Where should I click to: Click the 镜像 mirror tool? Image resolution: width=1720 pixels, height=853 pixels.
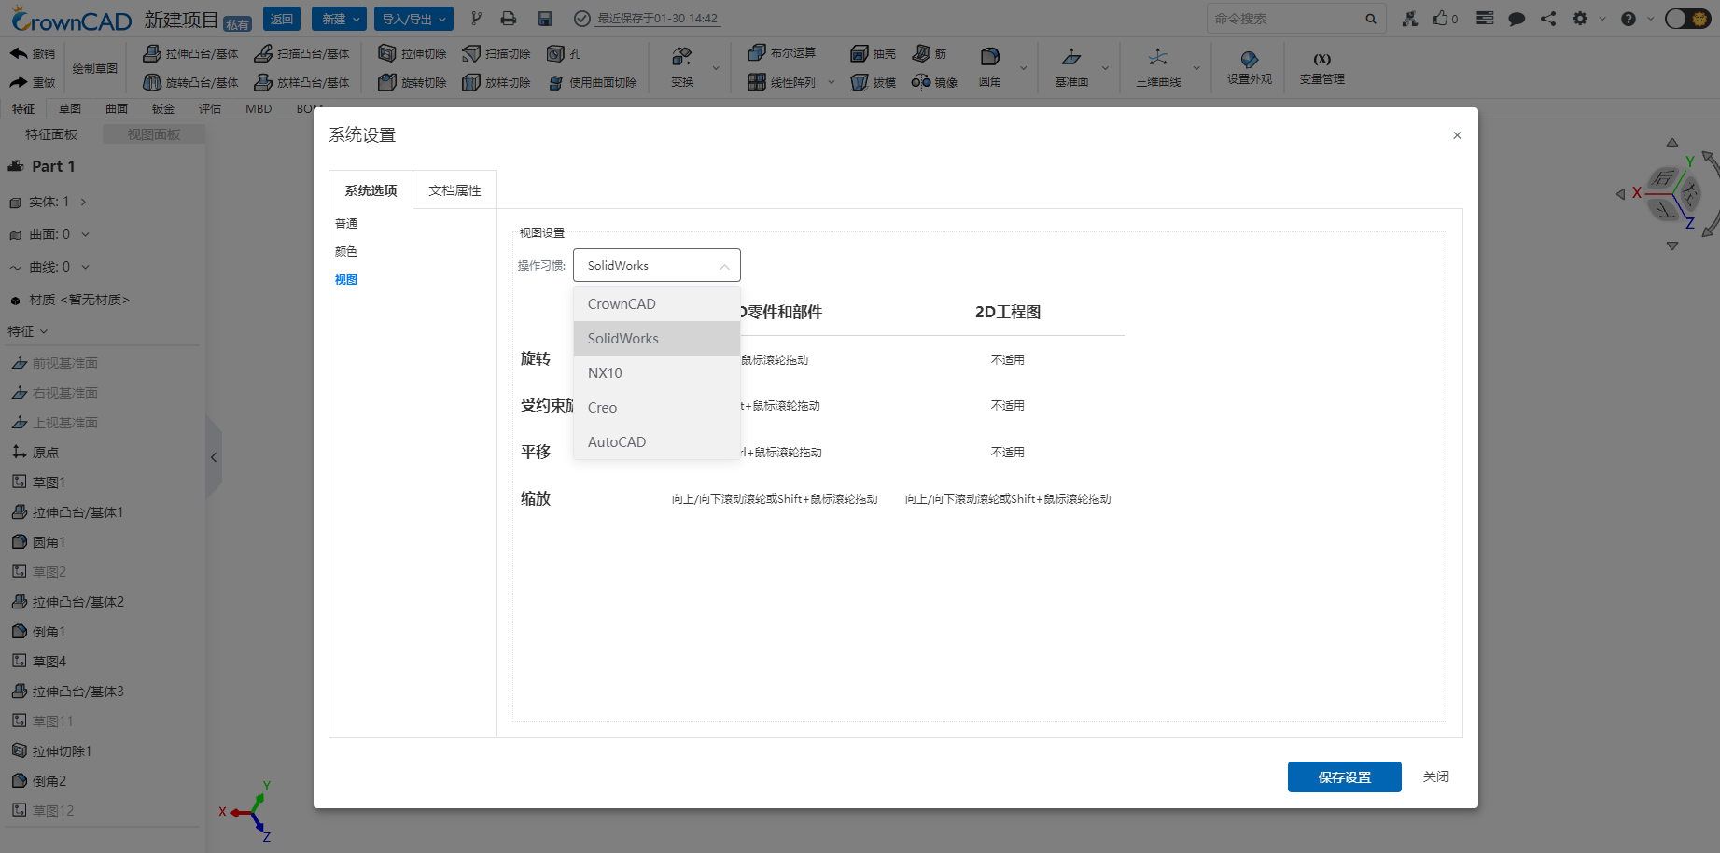(934, 82)
